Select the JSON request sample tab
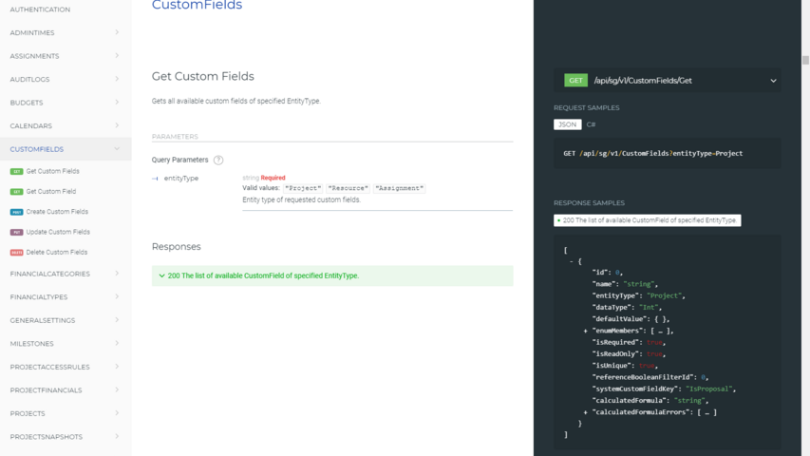 567,124
